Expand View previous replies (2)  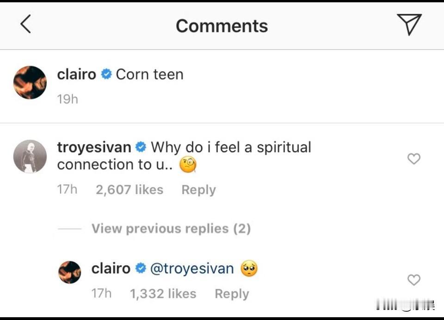coord(171,228)
